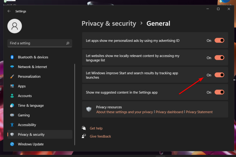Navigate to Accessibility settings
The width and height of the screenshot is (236, 157).
40,125
